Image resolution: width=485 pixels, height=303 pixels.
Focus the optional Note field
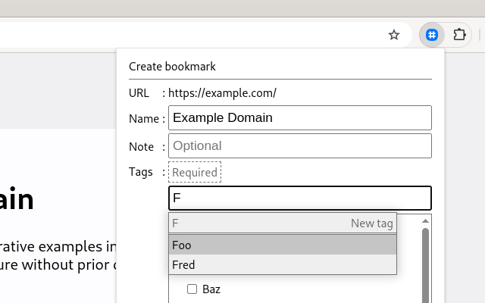299,145
